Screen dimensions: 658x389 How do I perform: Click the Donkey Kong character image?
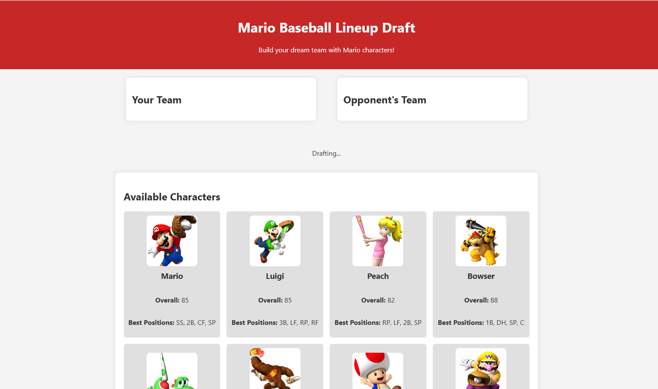pyautogui.click(x=275, y=369)
